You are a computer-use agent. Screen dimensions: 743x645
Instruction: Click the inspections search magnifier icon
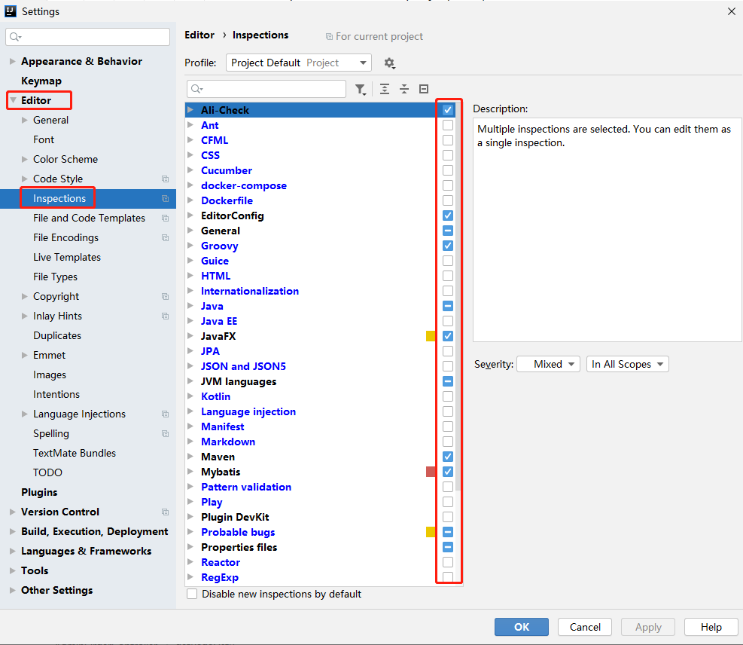pyautogui.click(x=197, y=89)
